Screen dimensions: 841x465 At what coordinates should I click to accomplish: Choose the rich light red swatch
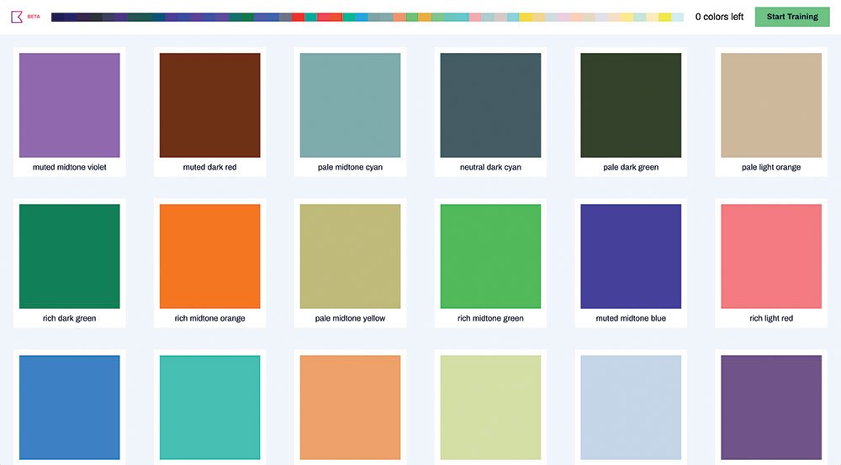(771, 256)
